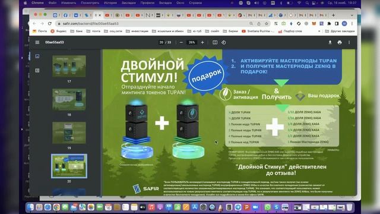
Task: Show document outline in PDF sidebar
Action: coord(37,70)
